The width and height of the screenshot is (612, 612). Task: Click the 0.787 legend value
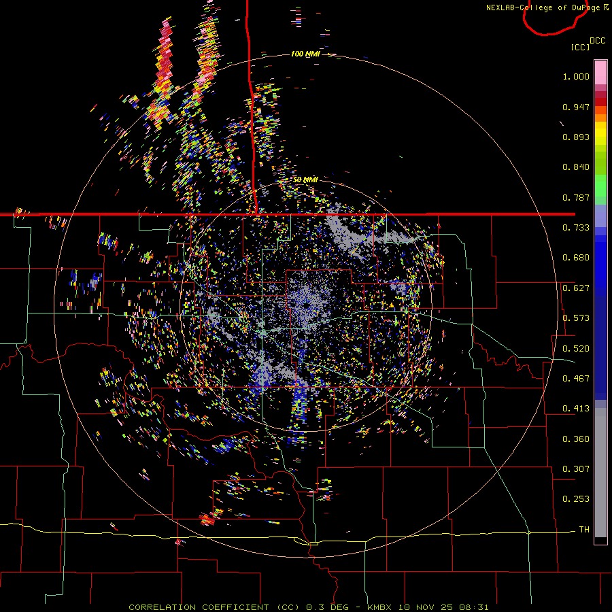[576, 197]
